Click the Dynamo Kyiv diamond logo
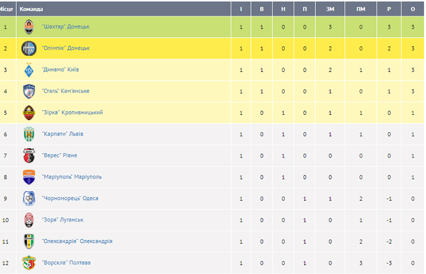The image size is (426, 274). (29, 70)
